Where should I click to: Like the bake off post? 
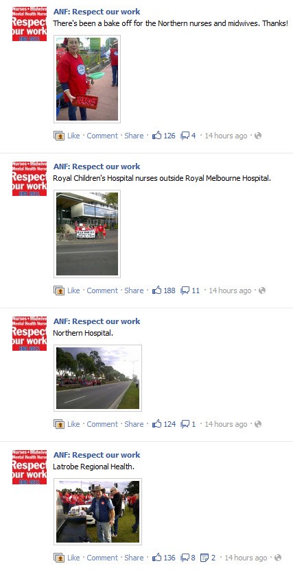(x=73, y=136)
